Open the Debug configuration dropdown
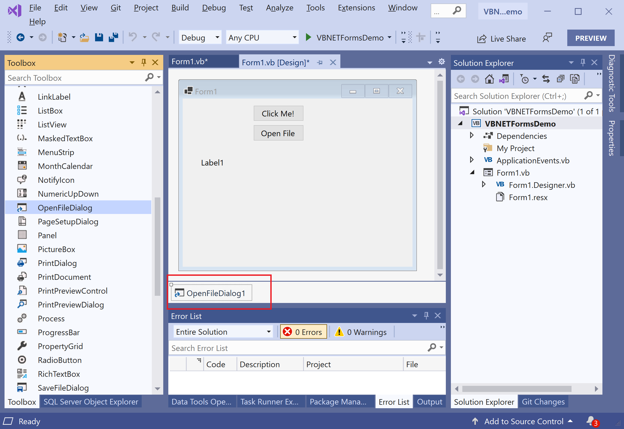 point(200,37)
